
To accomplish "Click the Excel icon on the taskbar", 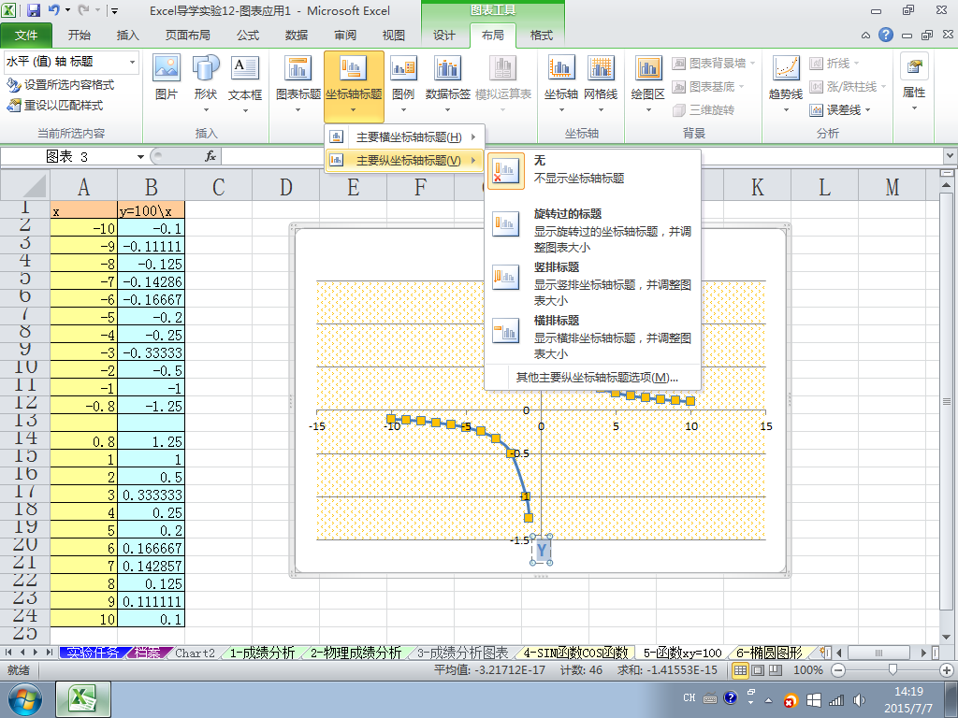I will pyautogui.click(x=83, y=699).
